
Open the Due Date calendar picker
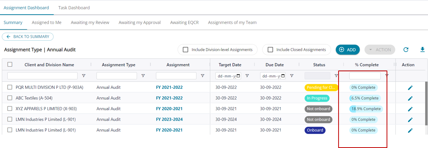pyautogui.click(x=283, y=76)
